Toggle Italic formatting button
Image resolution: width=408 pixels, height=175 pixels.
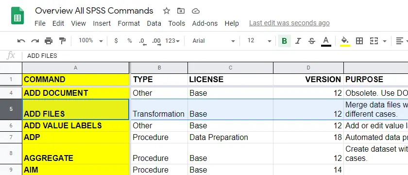point(298,41)
